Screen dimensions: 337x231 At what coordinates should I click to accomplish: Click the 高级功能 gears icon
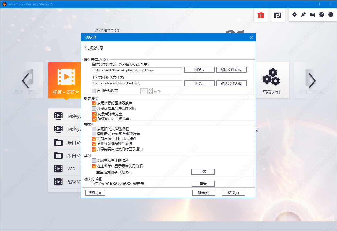pos(271,77)
